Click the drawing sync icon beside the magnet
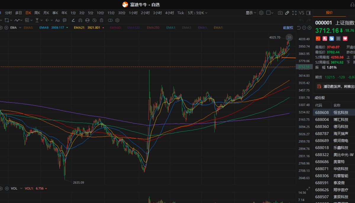The image size is (355, 203). [x=87, y=20]
